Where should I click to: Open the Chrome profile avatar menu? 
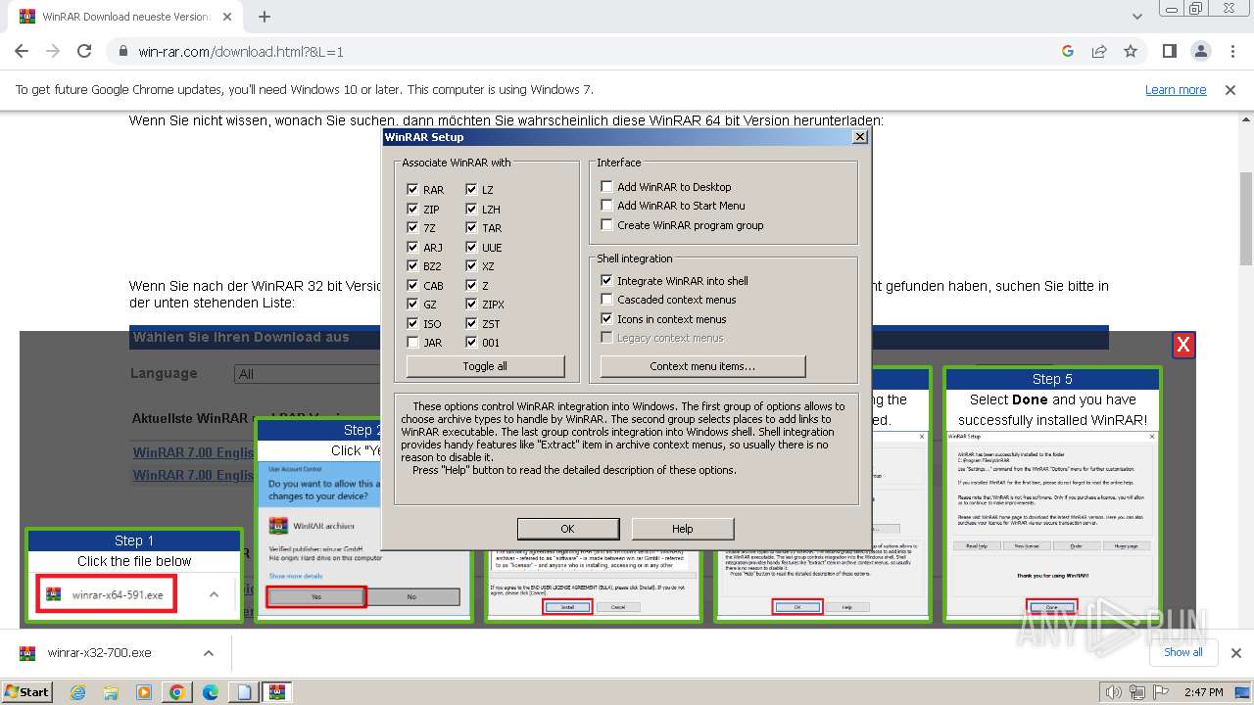coord(1201,52)
